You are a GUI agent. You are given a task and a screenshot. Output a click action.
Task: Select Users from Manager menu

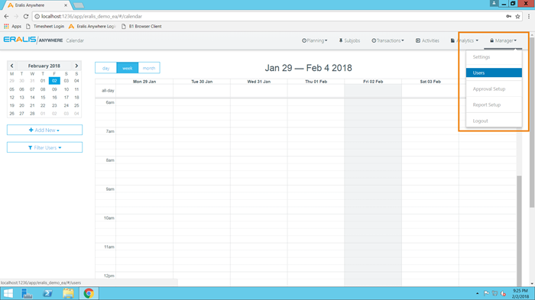pyautogui.click(x=494, y=73)
